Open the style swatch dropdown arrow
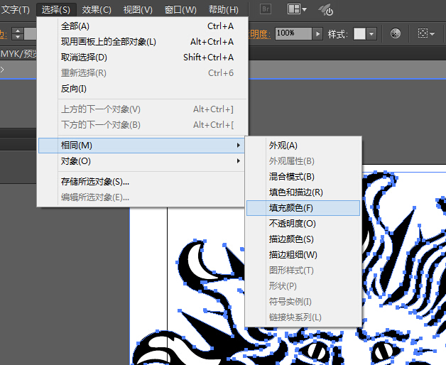The width and height of the screenshot is (446, 365). tap(371, 34)
